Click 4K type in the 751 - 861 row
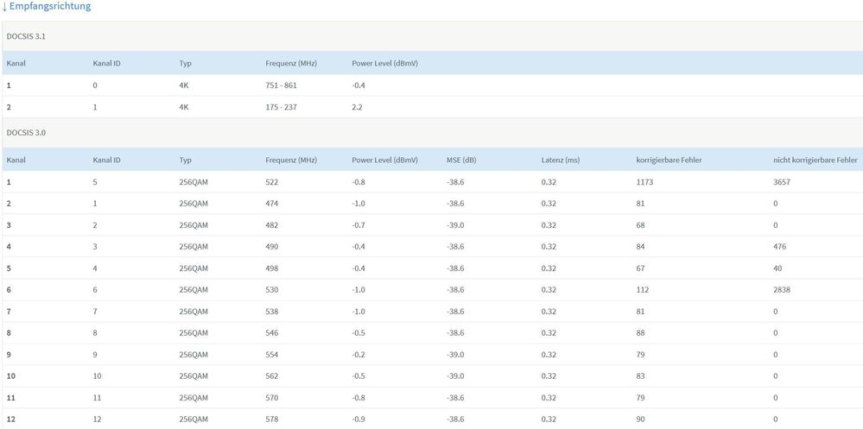 tap(184, 85)
